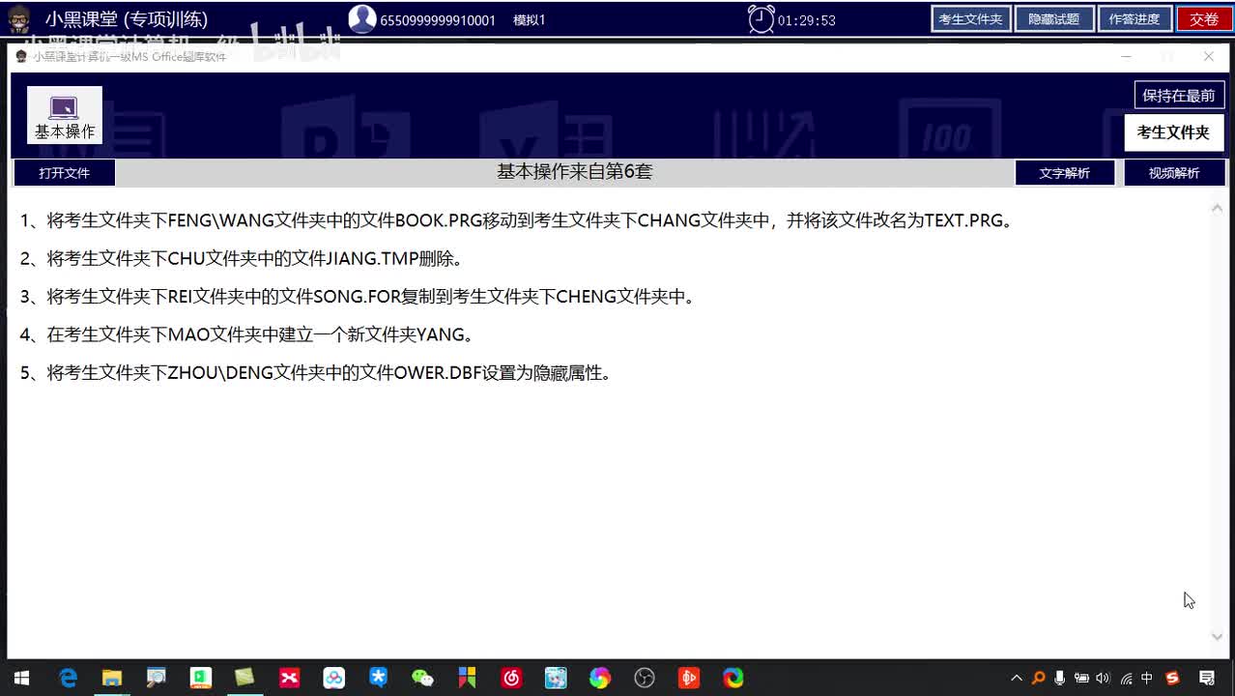The image size is (1235, 696).
Task: Open the Windows Start menu
Action: 21,678
